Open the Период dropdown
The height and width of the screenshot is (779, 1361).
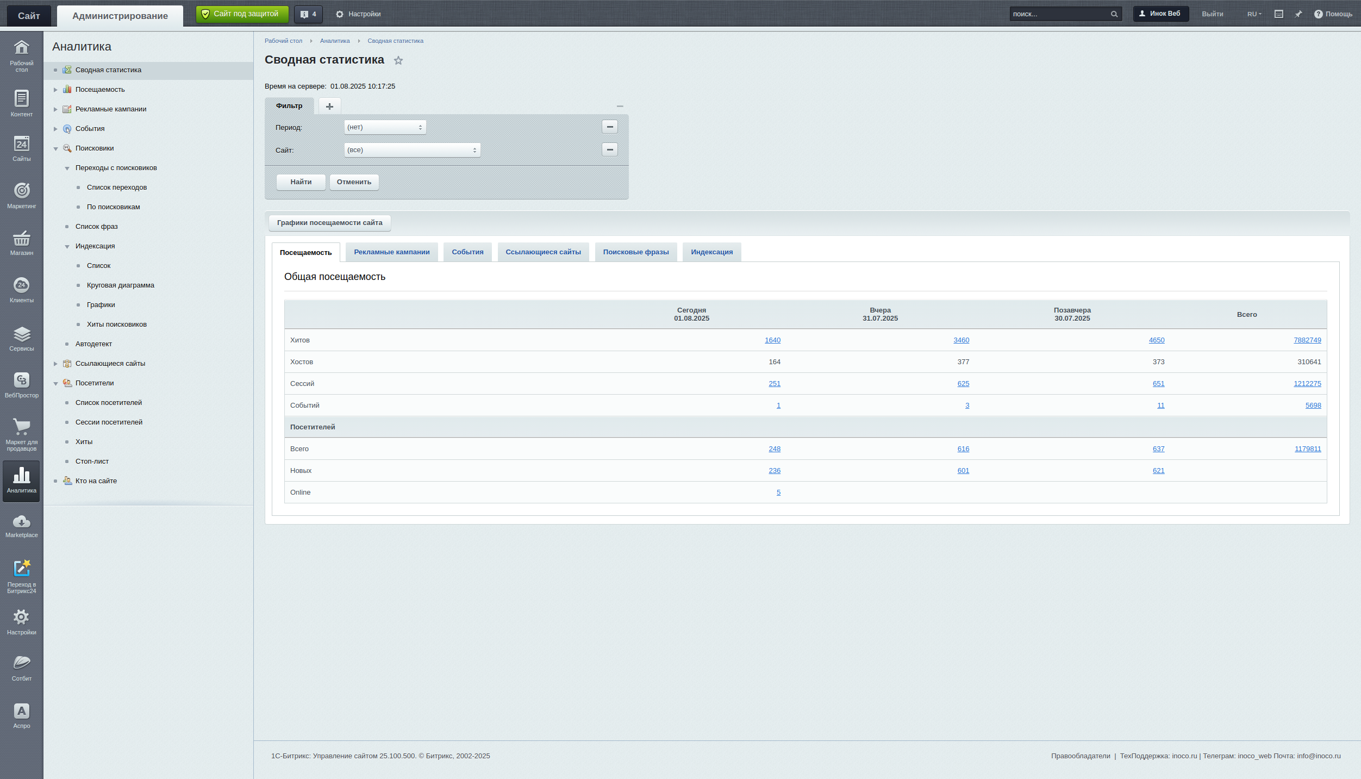(x=385, y=127)
